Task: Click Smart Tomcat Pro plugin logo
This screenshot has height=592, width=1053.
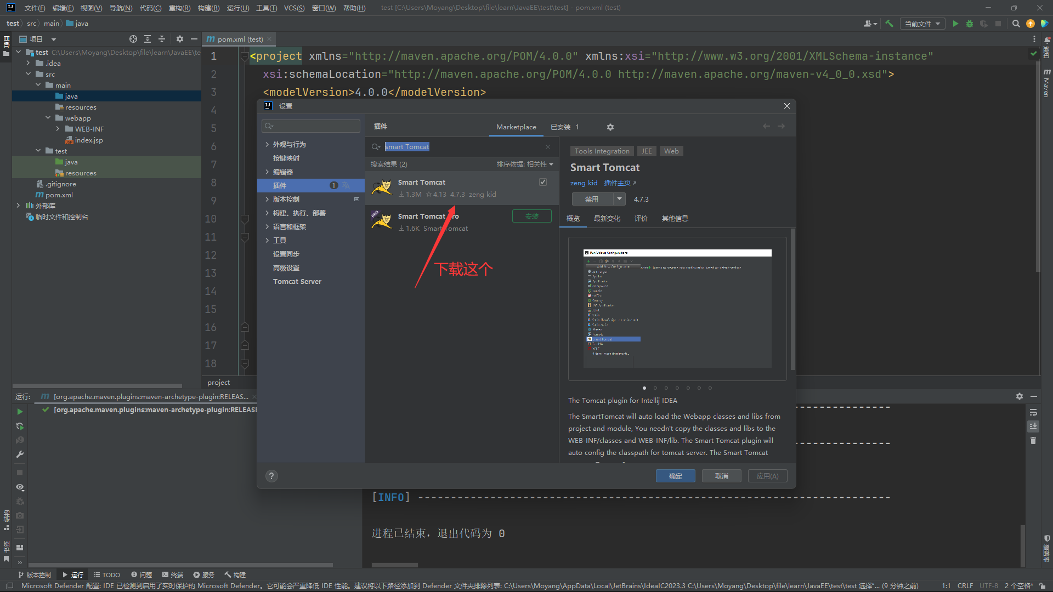Action: coord(382,221)
